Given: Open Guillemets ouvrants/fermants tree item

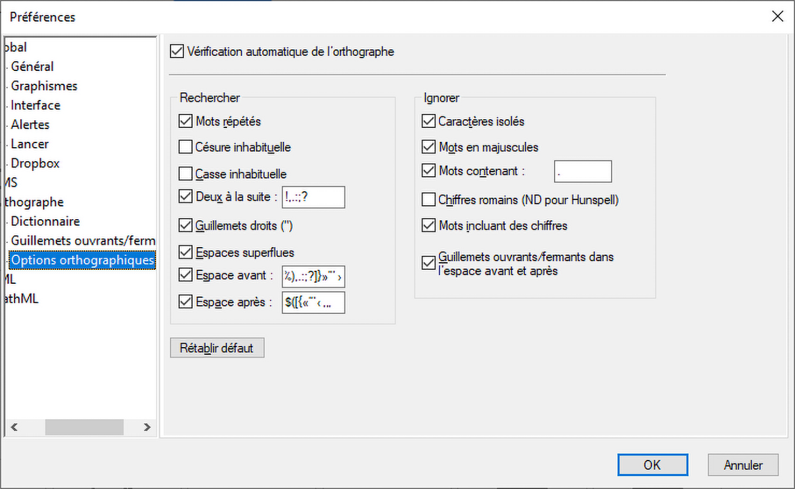Looking at the screenshot, I should coord(83,241).
